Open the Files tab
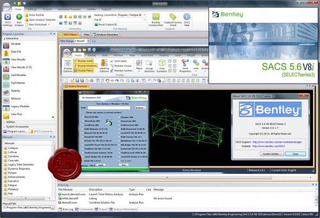Viewport: 320px width, 218px height. click(85, 35)
